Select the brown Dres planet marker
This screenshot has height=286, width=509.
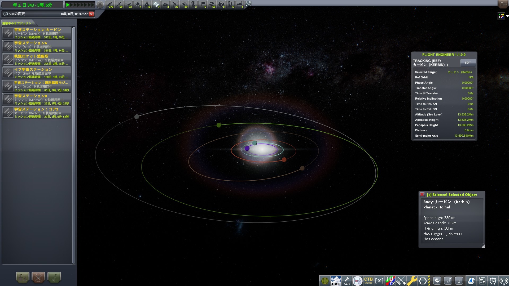pos(302,168)
